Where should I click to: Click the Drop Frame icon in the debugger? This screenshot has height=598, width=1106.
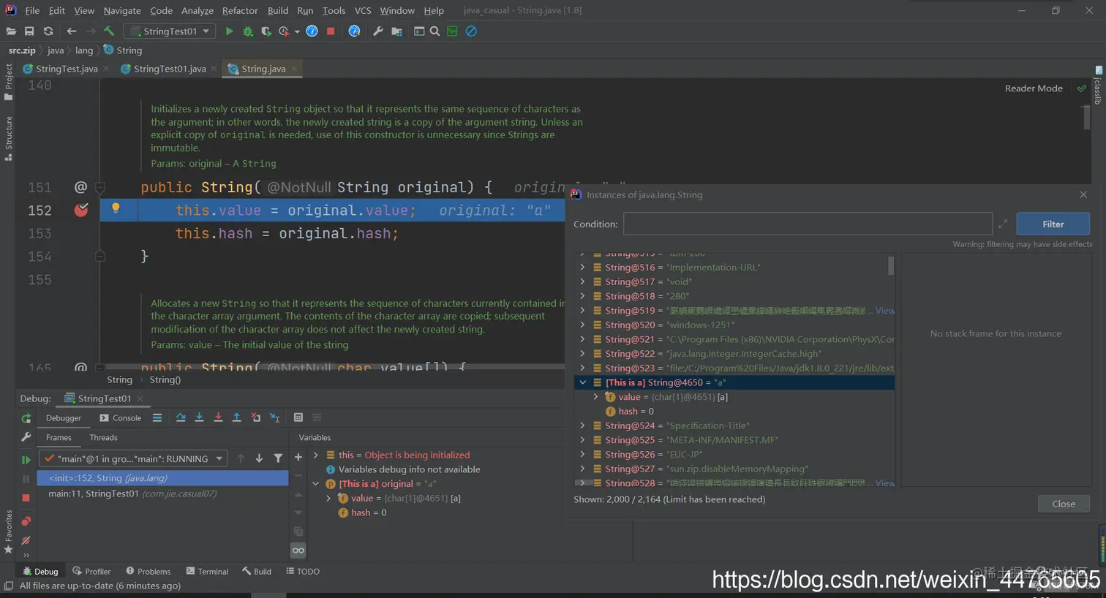(x=255, y=417)
